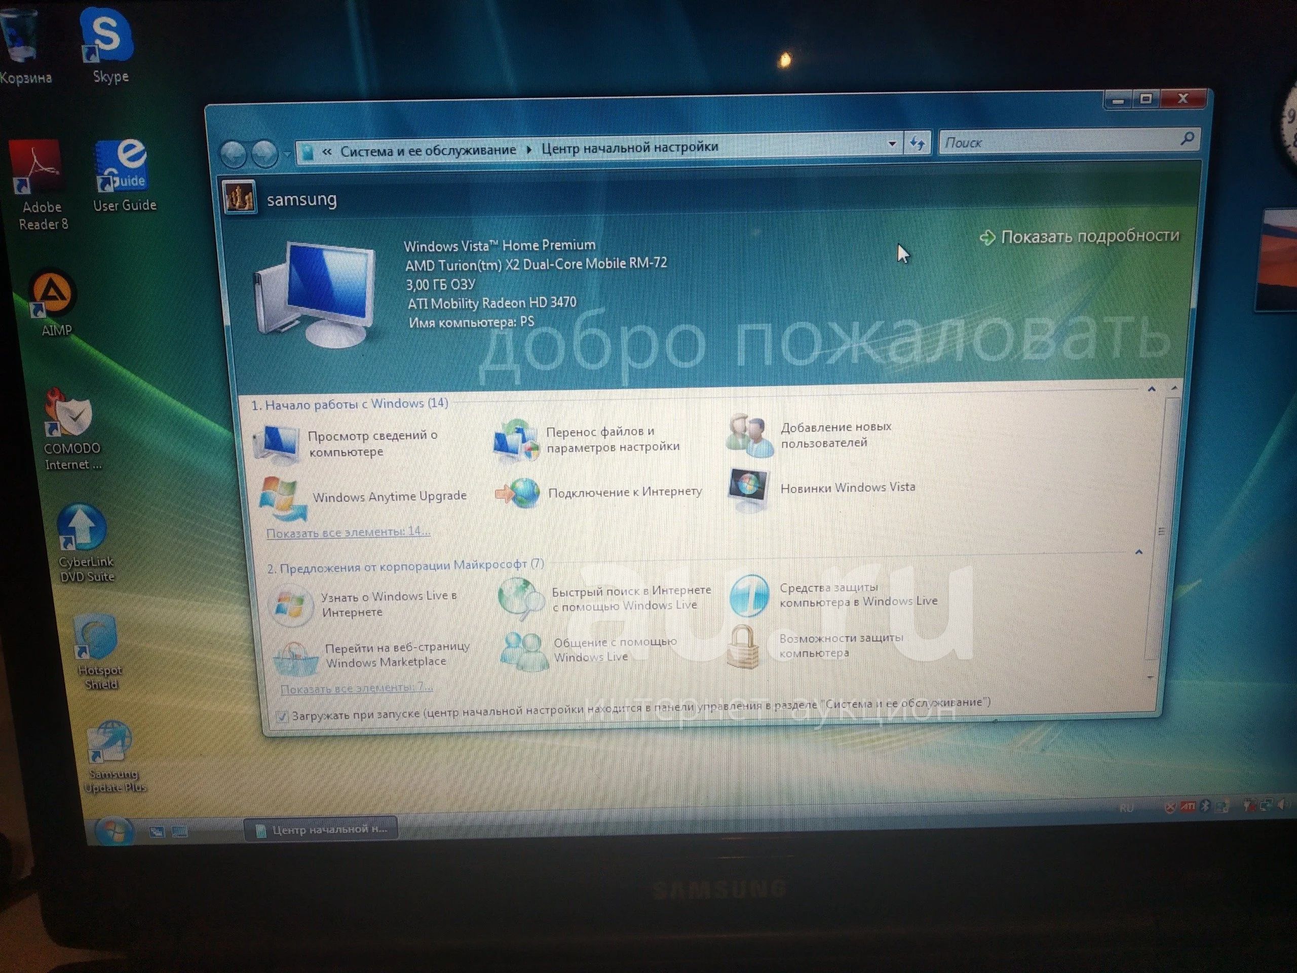Open the User Guide desktop shortcut
This screenshot has width=1297, height=973.
124,175
